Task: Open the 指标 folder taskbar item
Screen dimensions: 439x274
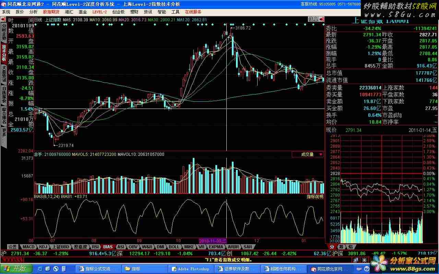Action: pos(145,269)
